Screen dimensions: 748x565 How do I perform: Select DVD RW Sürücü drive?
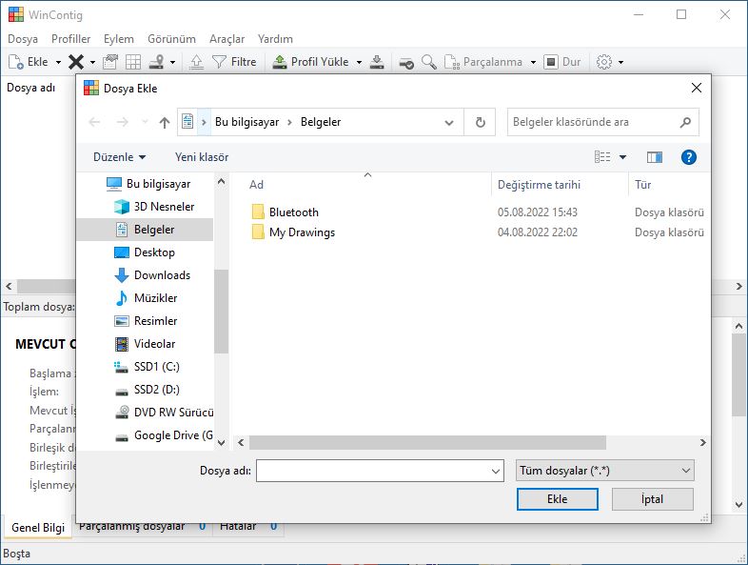pyautogui.click(x=164, y=413)
